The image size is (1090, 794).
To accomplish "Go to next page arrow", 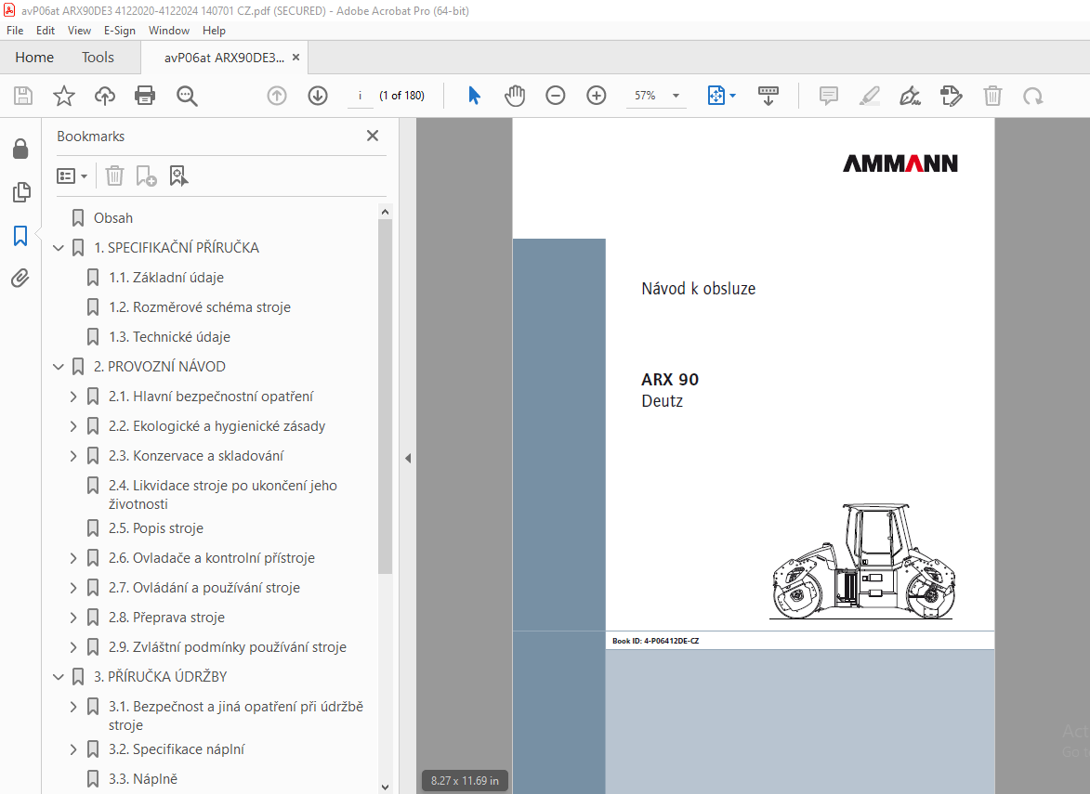I will pyautogui.click(x=318, y=96).
